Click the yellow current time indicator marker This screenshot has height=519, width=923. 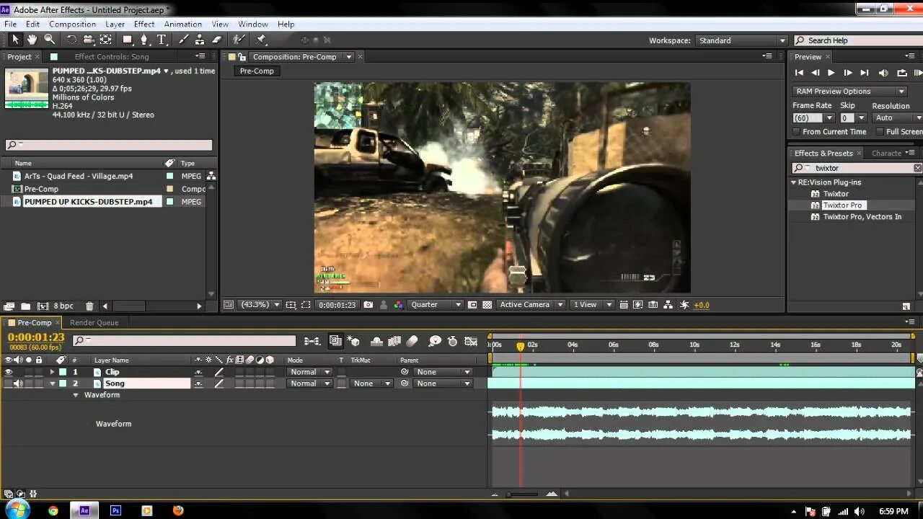pos(521,347)
